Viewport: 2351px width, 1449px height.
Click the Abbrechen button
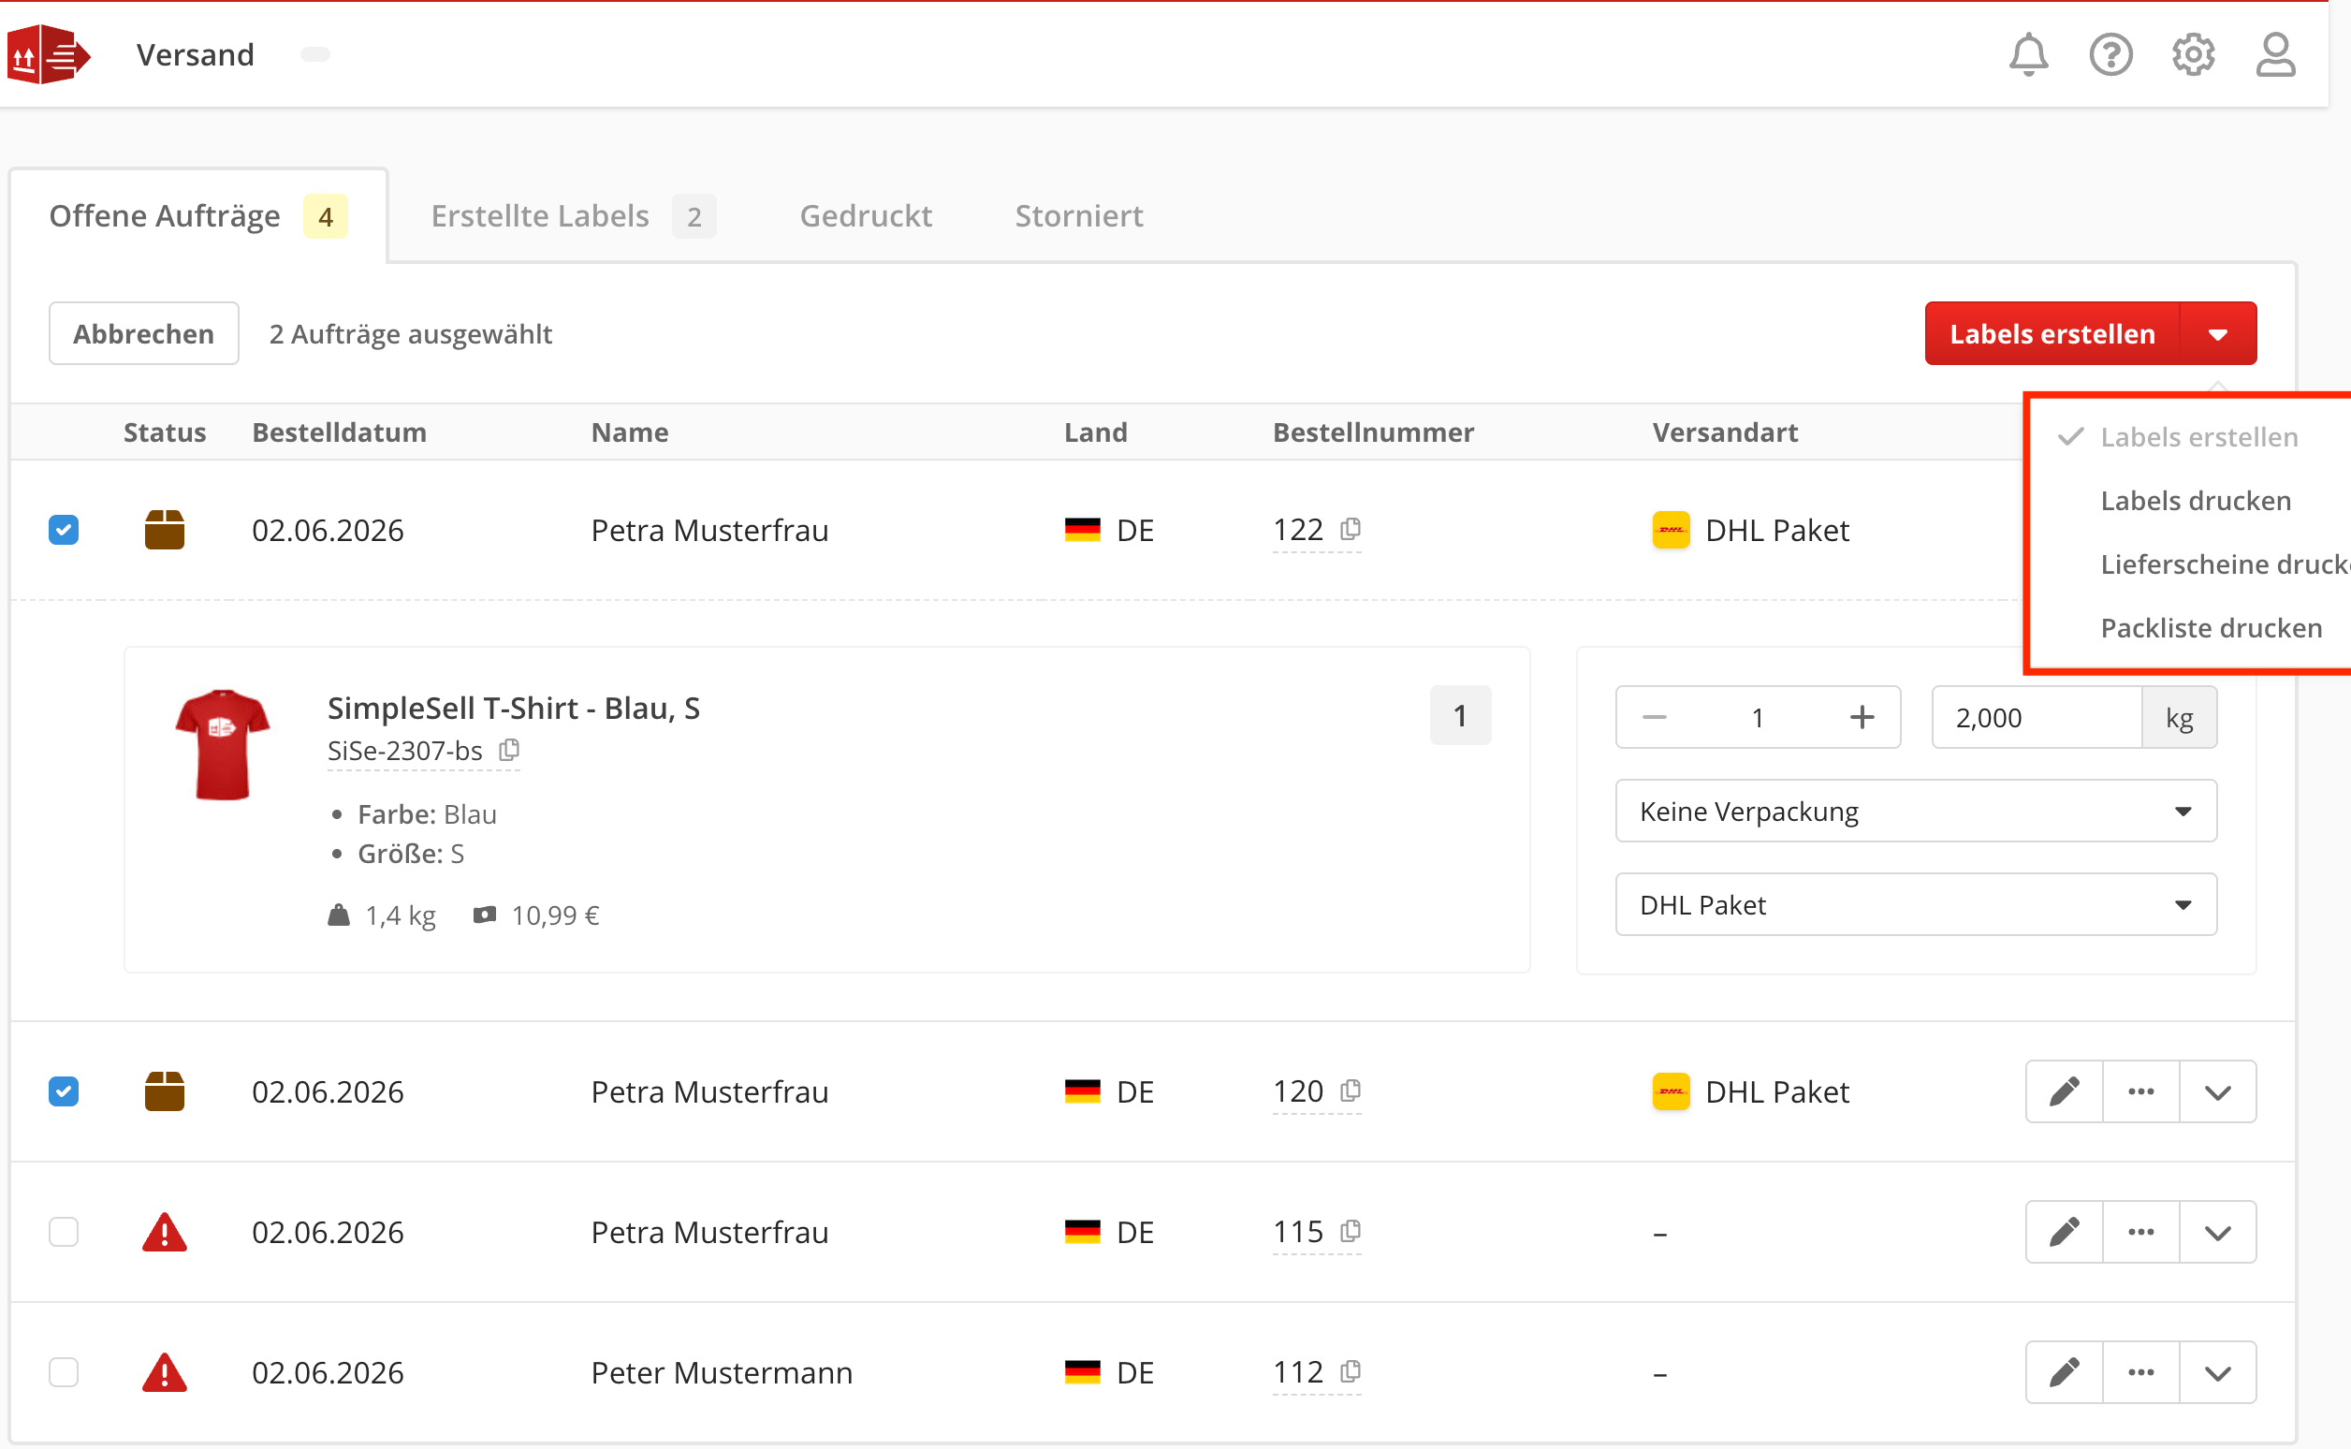pos(144,333)
